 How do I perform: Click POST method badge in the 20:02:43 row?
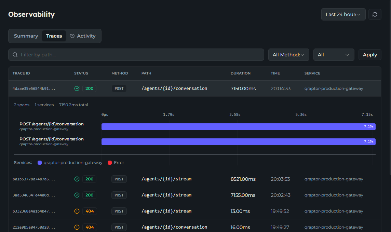point(119,195)
